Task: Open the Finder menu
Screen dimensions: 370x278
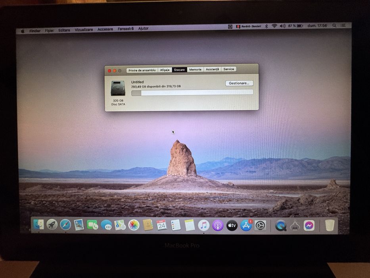Action: [x=35, y=31]
